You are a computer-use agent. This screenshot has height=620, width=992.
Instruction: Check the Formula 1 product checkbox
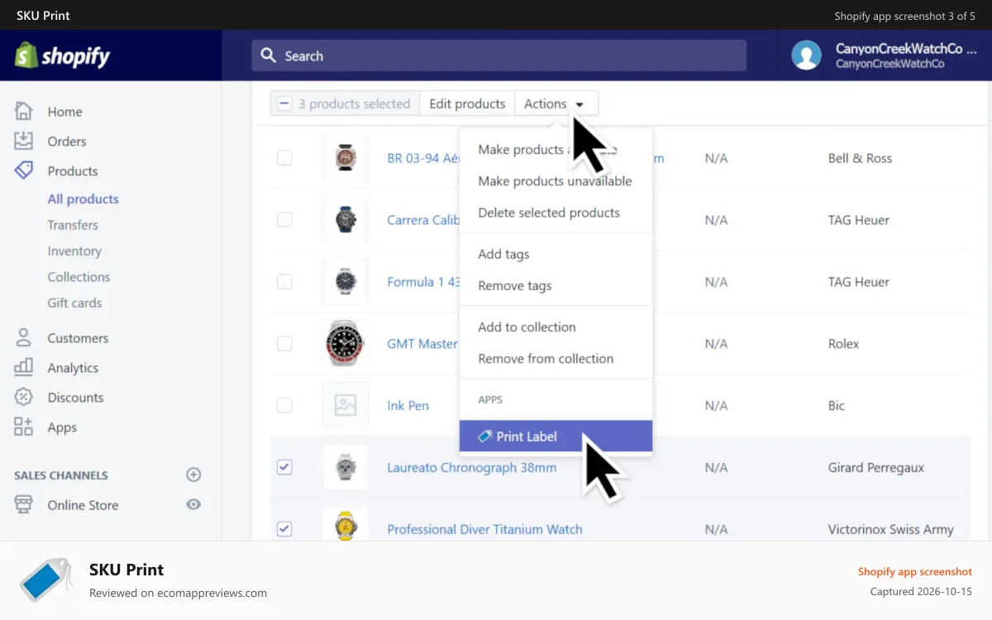pos(284,282)
